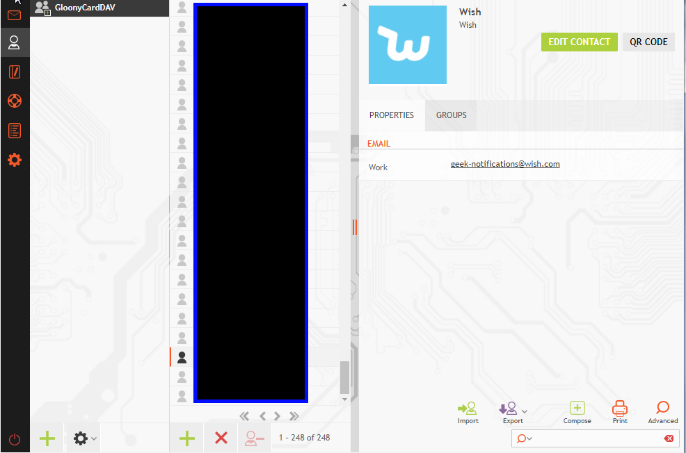686x453 pixels.
Task: Open the Contacts section in sidebar
Action: click(x=15, y=42)
